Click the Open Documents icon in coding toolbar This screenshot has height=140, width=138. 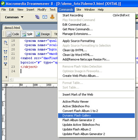pos(6,43)
